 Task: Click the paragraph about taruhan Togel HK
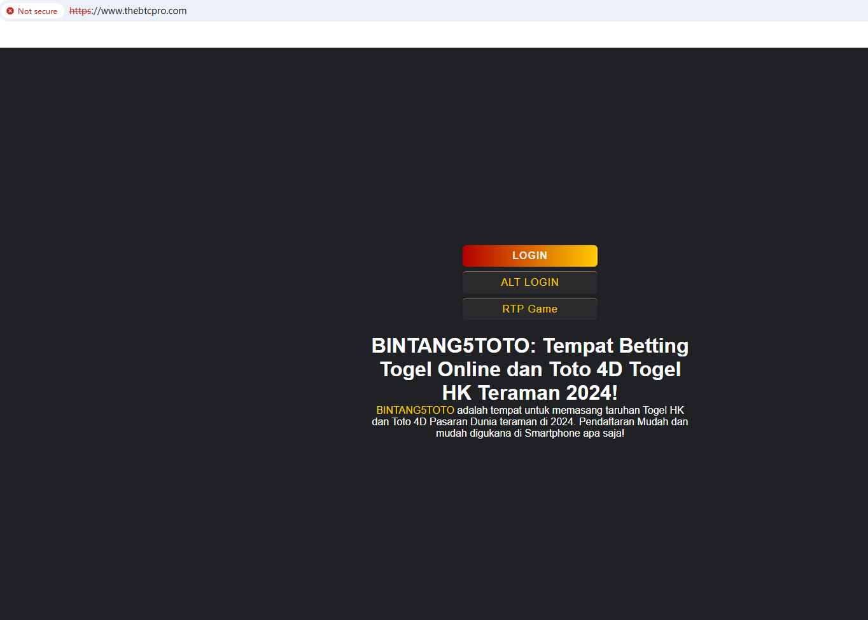(530, 422)
